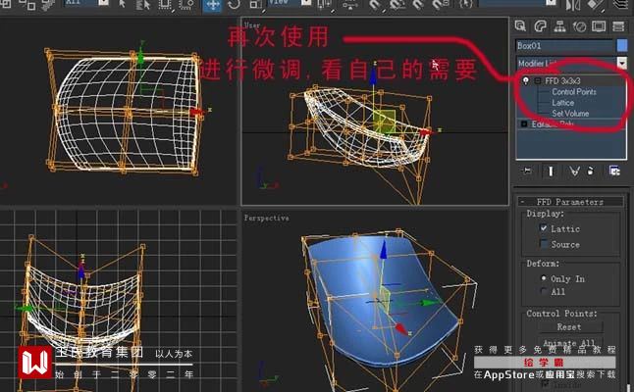Screen dimensions: 634x392
Task: Select the Move transform tool
Action: point(212,5)
